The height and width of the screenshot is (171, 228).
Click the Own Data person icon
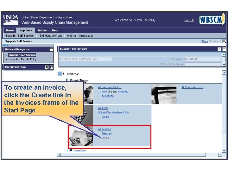click(x=71, y=150)
